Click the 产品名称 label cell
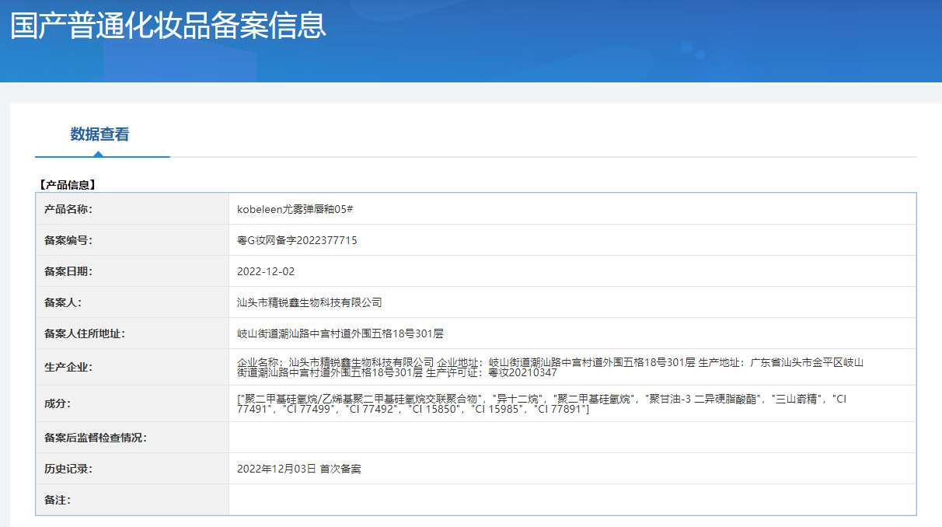The height and width of the screenshot is (527, 942). pyautogui.click(x=133, y=209)
